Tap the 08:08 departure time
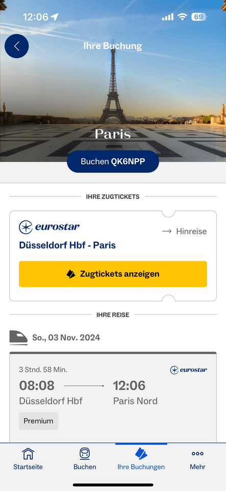 (x=37, y=386)
